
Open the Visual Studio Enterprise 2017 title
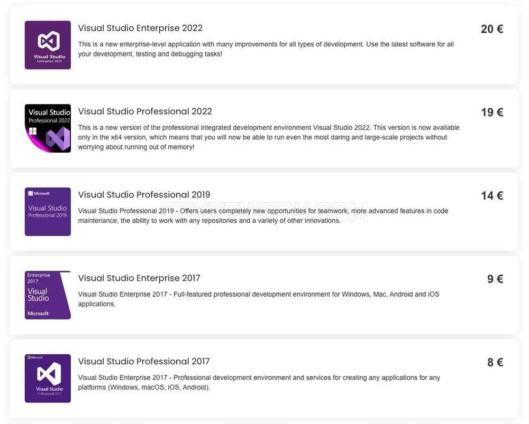tap(139, 278)
